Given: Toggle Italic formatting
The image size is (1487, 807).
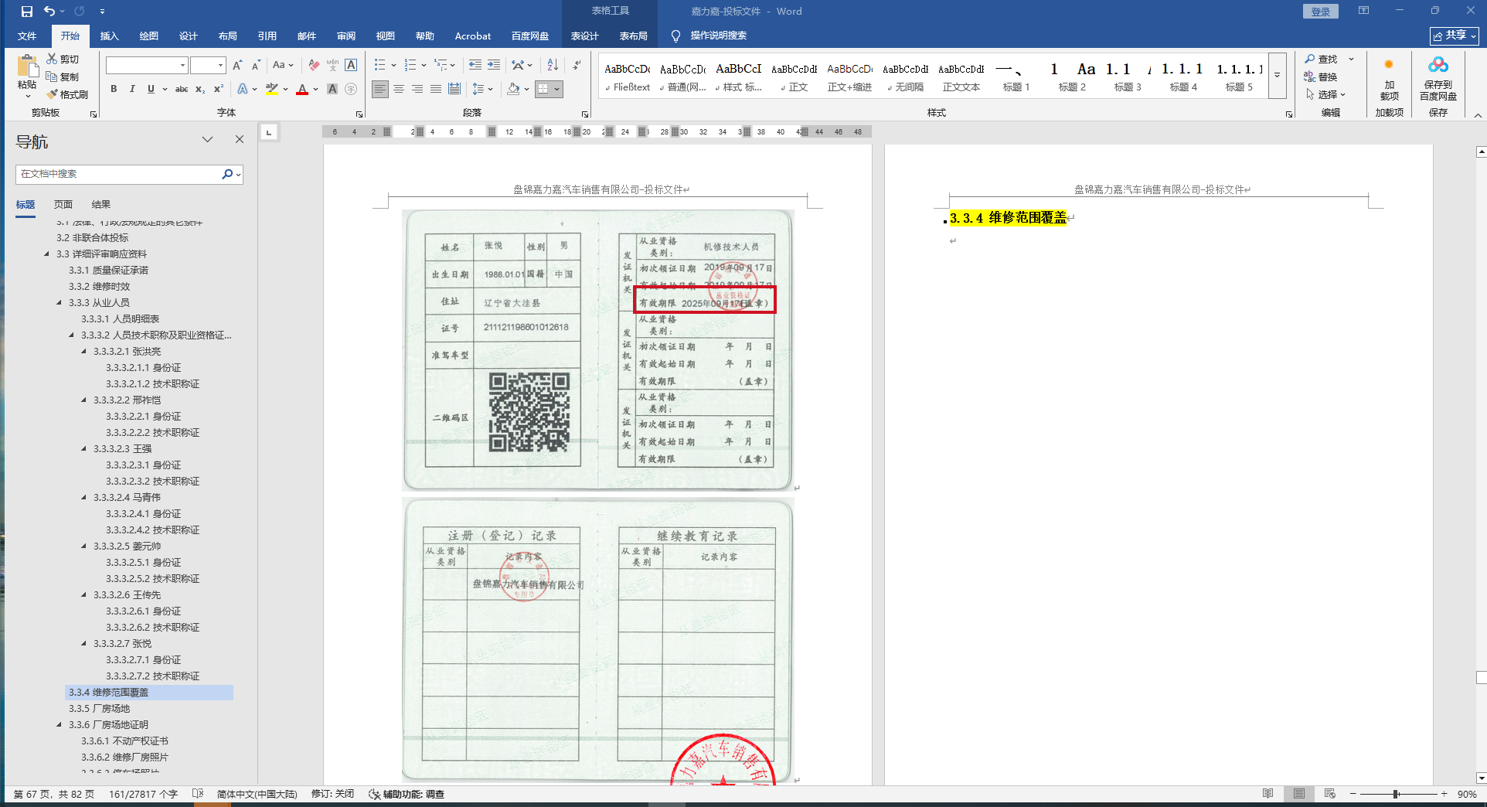Looking at the screenshot, I should click(132, 89).
